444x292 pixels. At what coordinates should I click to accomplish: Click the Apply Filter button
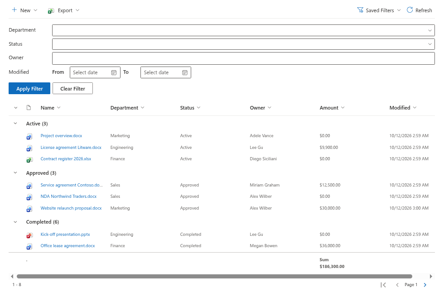tap(29, 88)
